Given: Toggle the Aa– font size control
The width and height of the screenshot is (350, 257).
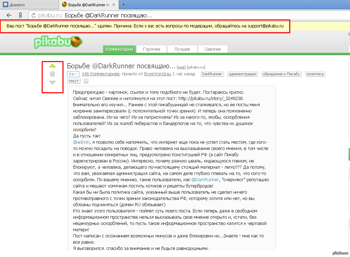Looking at the screenshot, I should coord(73,74).
